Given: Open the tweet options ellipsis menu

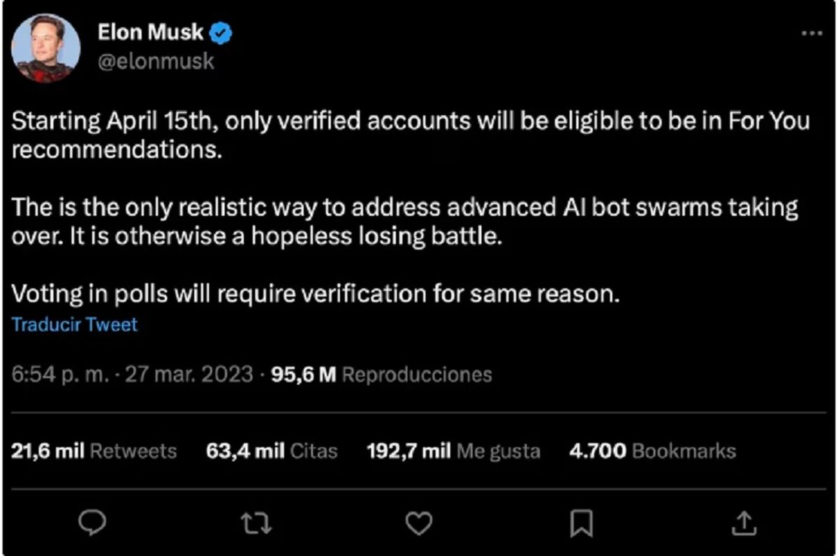Looking at the screenshot, I should tap(811, 31).
